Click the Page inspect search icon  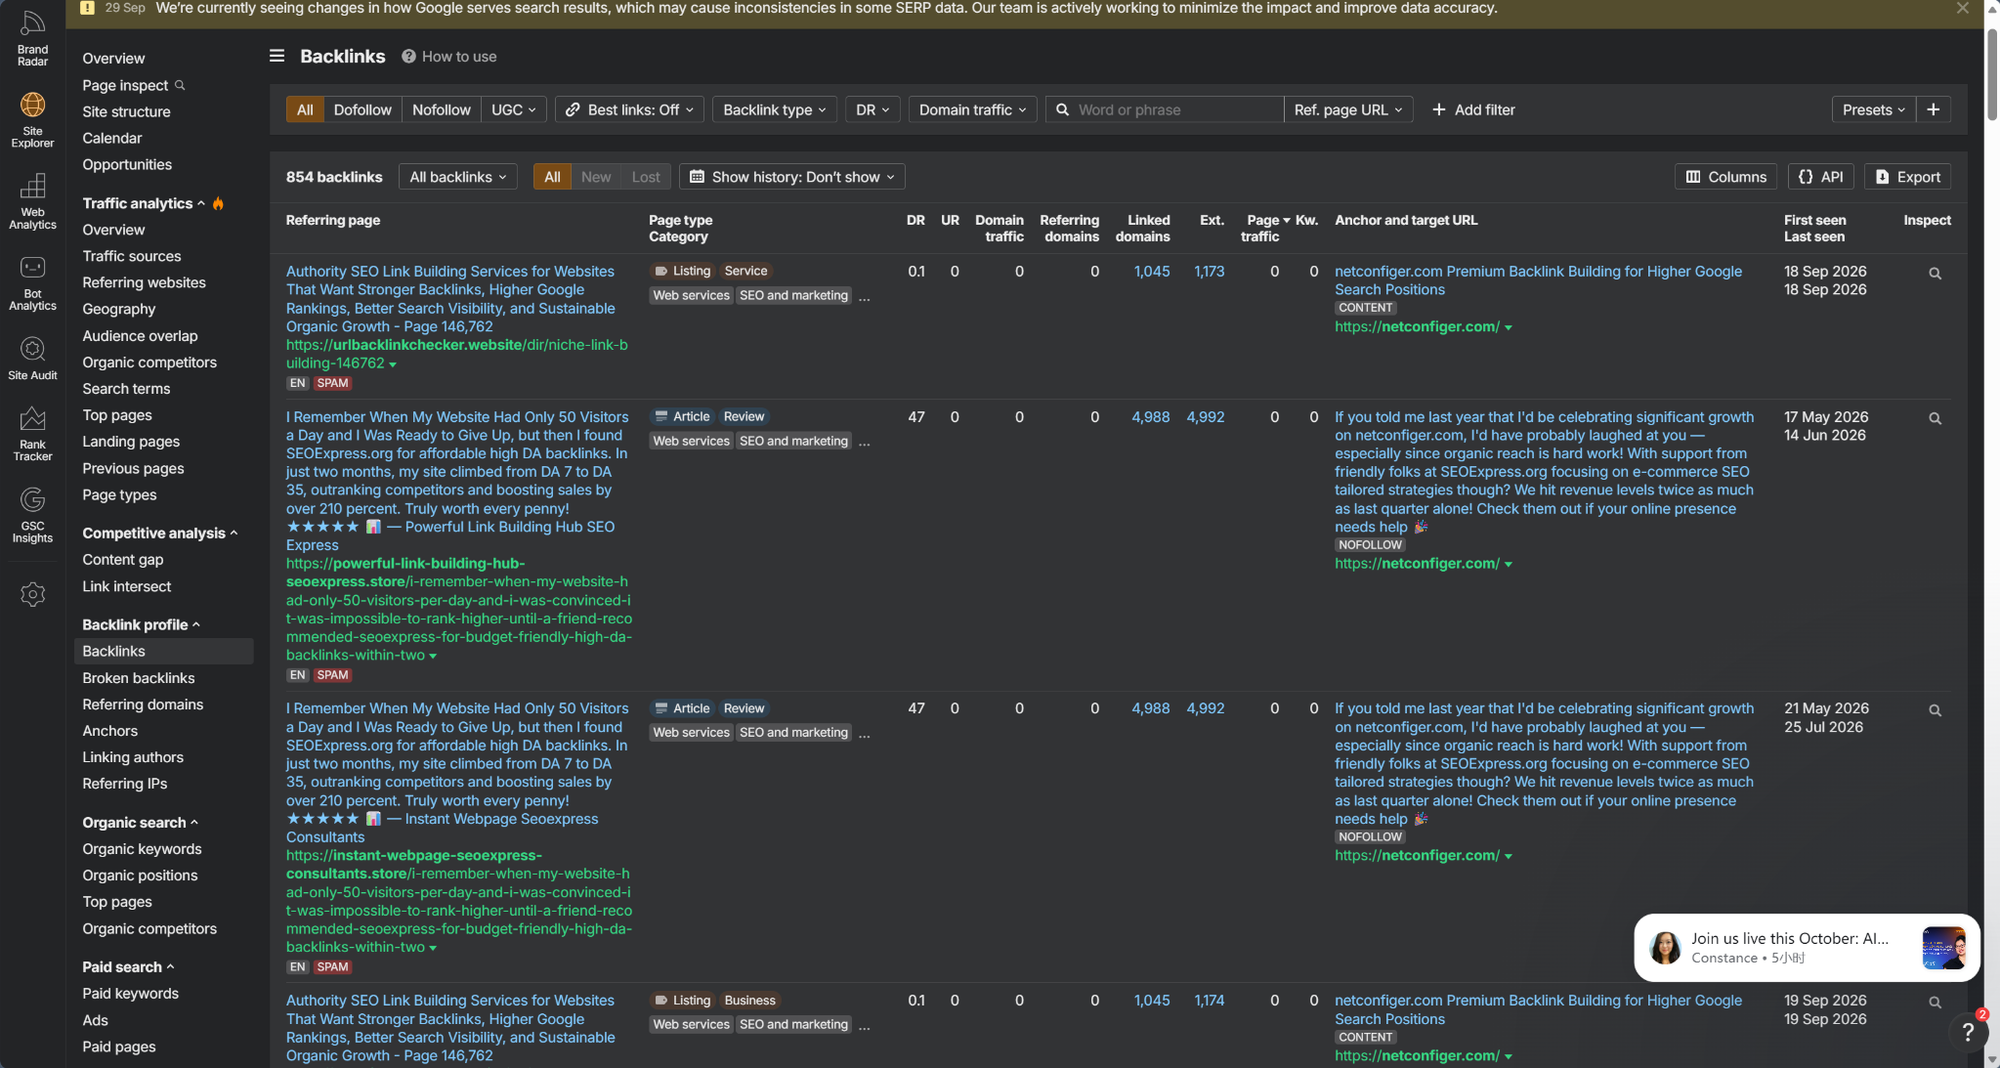click(180, 85)
